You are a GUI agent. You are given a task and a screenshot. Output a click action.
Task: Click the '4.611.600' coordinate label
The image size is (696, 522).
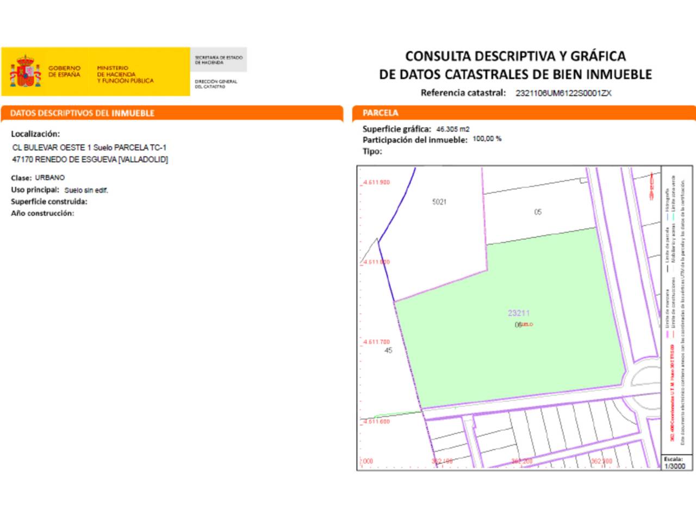click(376, 421)
